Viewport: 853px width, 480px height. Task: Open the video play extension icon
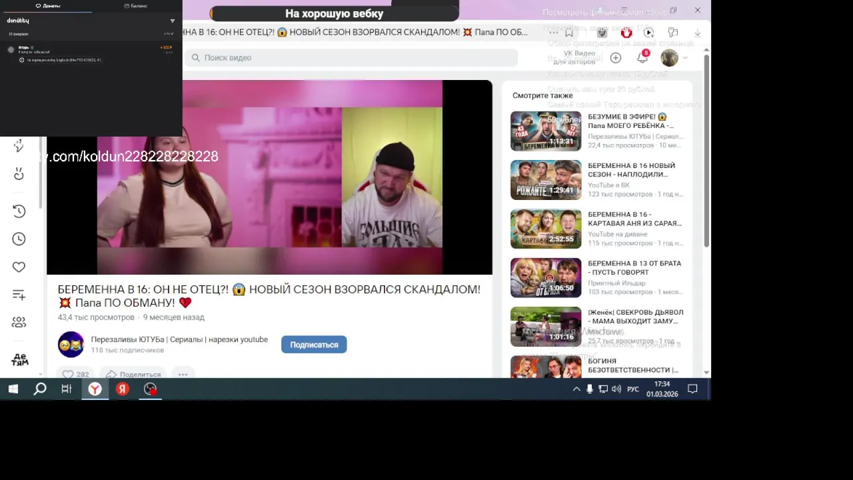click(x=649, y=32)
